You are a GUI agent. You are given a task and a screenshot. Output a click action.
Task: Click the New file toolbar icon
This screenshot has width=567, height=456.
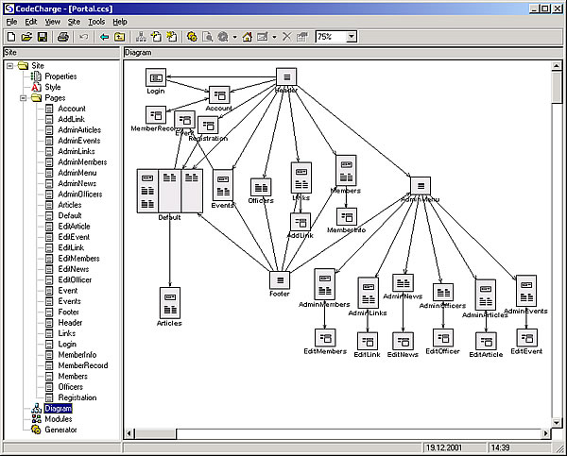[10, 37]
